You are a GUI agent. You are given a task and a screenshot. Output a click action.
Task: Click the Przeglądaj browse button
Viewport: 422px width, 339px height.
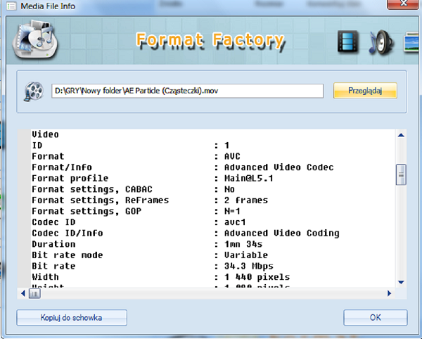pyautogui.click(x=365, y=91)
